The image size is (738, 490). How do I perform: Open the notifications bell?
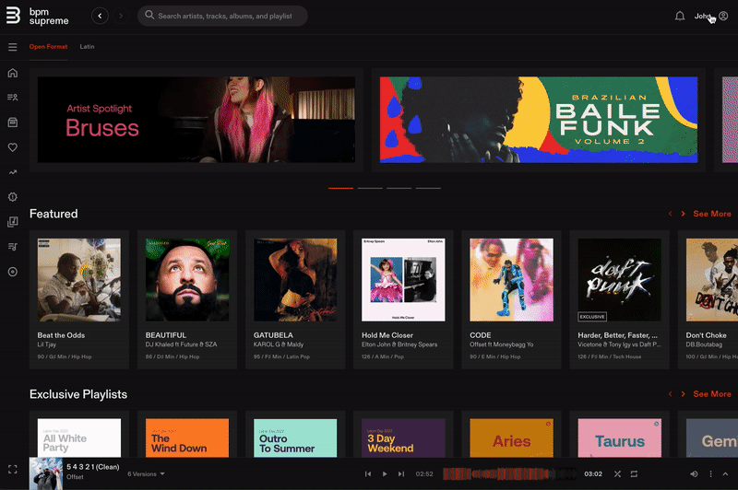pyautogui.click(x=680, y=16)
